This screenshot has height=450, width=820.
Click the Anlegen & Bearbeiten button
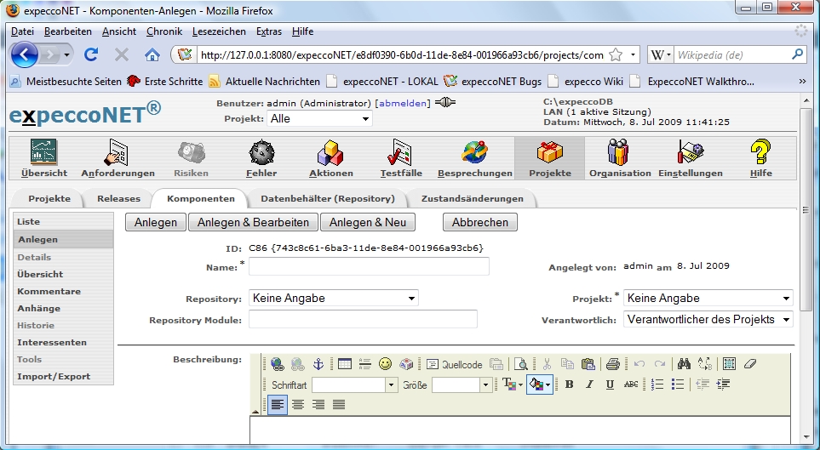point(253,222)
